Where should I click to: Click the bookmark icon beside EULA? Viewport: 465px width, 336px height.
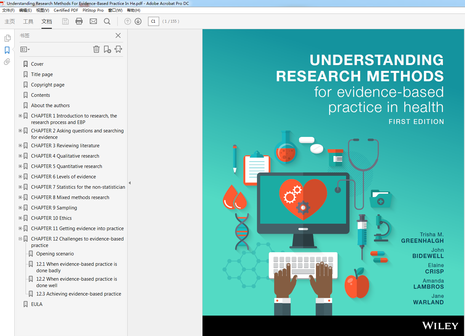pyautogui.click(x=26, y=304)
